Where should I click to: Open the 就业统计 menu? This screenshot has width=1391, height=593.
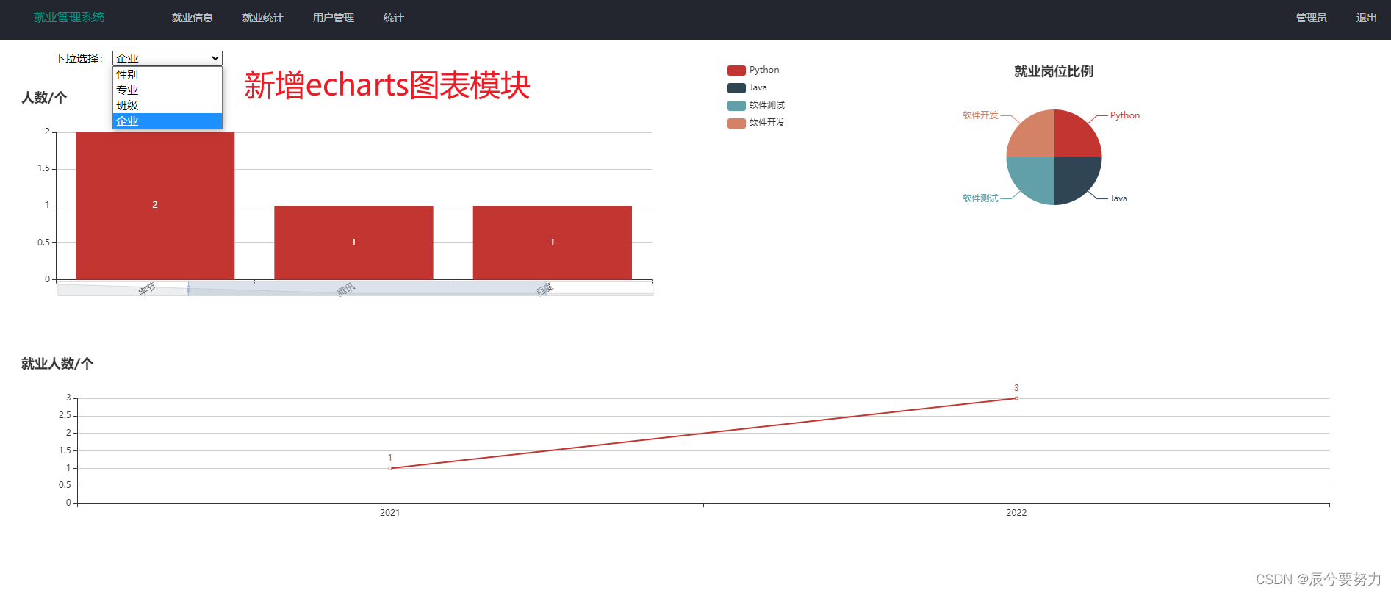click(263, 18)
